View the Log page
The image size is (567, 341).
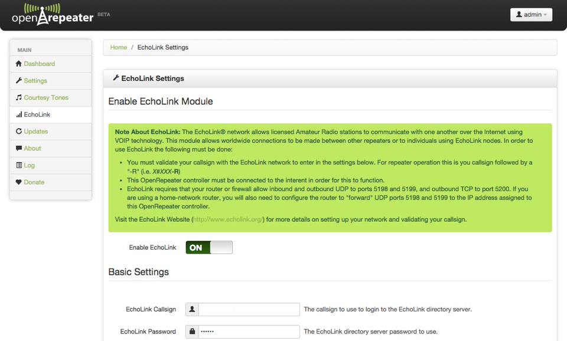pos(51,165)
